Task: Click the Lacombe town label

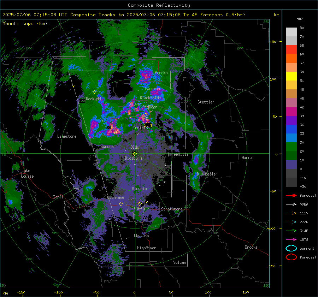Action: pyautogui.click(x=152, y=89)
